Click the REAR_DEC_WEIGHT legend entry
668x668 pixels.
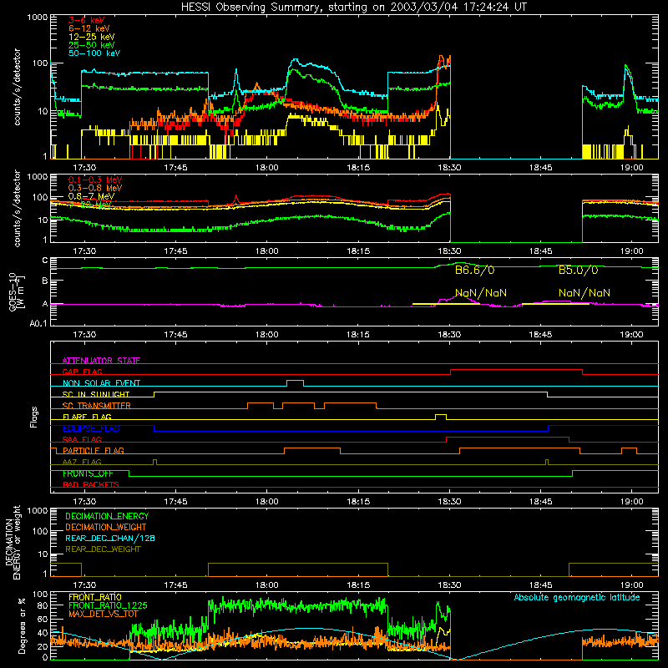[103, 549]
